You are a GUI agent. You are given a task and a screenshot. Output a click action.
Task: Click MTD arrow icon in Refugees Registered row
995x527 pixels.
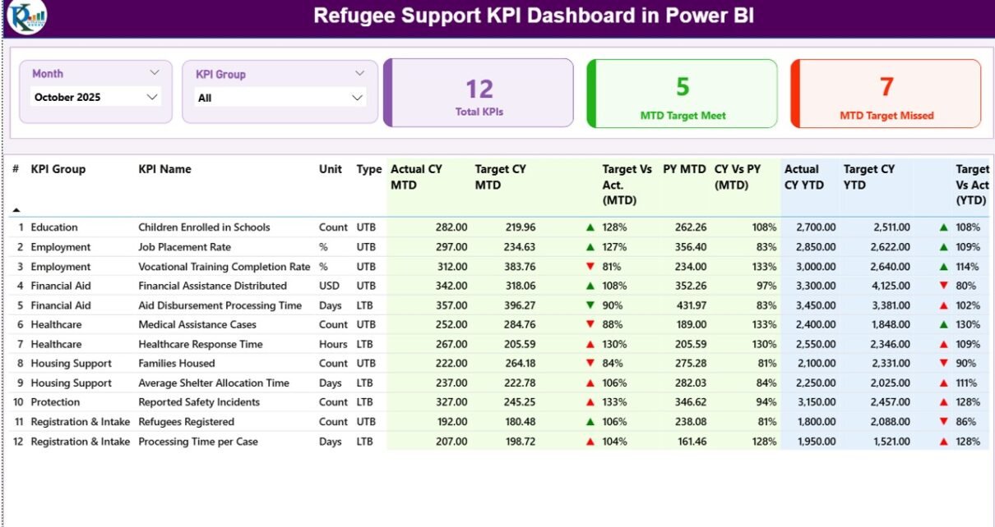coord(590,422)
